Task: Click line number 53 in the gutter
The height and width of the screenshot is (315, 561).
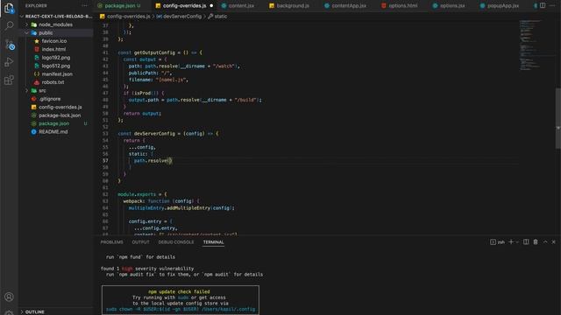Action: pyautogui.click(x=105, y=134)
